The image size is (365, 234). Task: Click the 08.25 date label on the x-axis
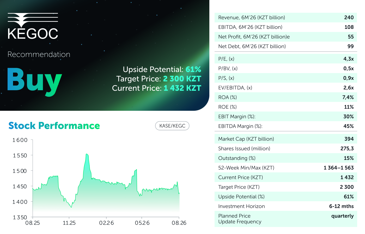click(33, 223)
